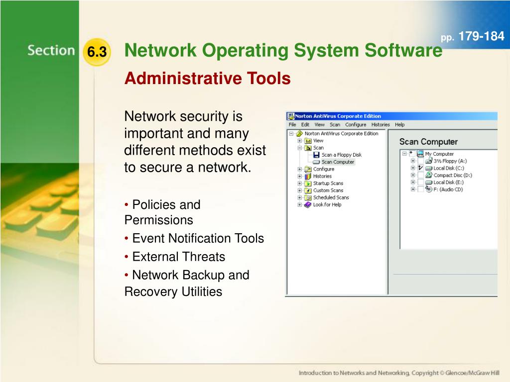
Task: Click the floppy disk icon beside Scan a Floppy Disk
Action: pyautogui.click(x=316, y=155)
